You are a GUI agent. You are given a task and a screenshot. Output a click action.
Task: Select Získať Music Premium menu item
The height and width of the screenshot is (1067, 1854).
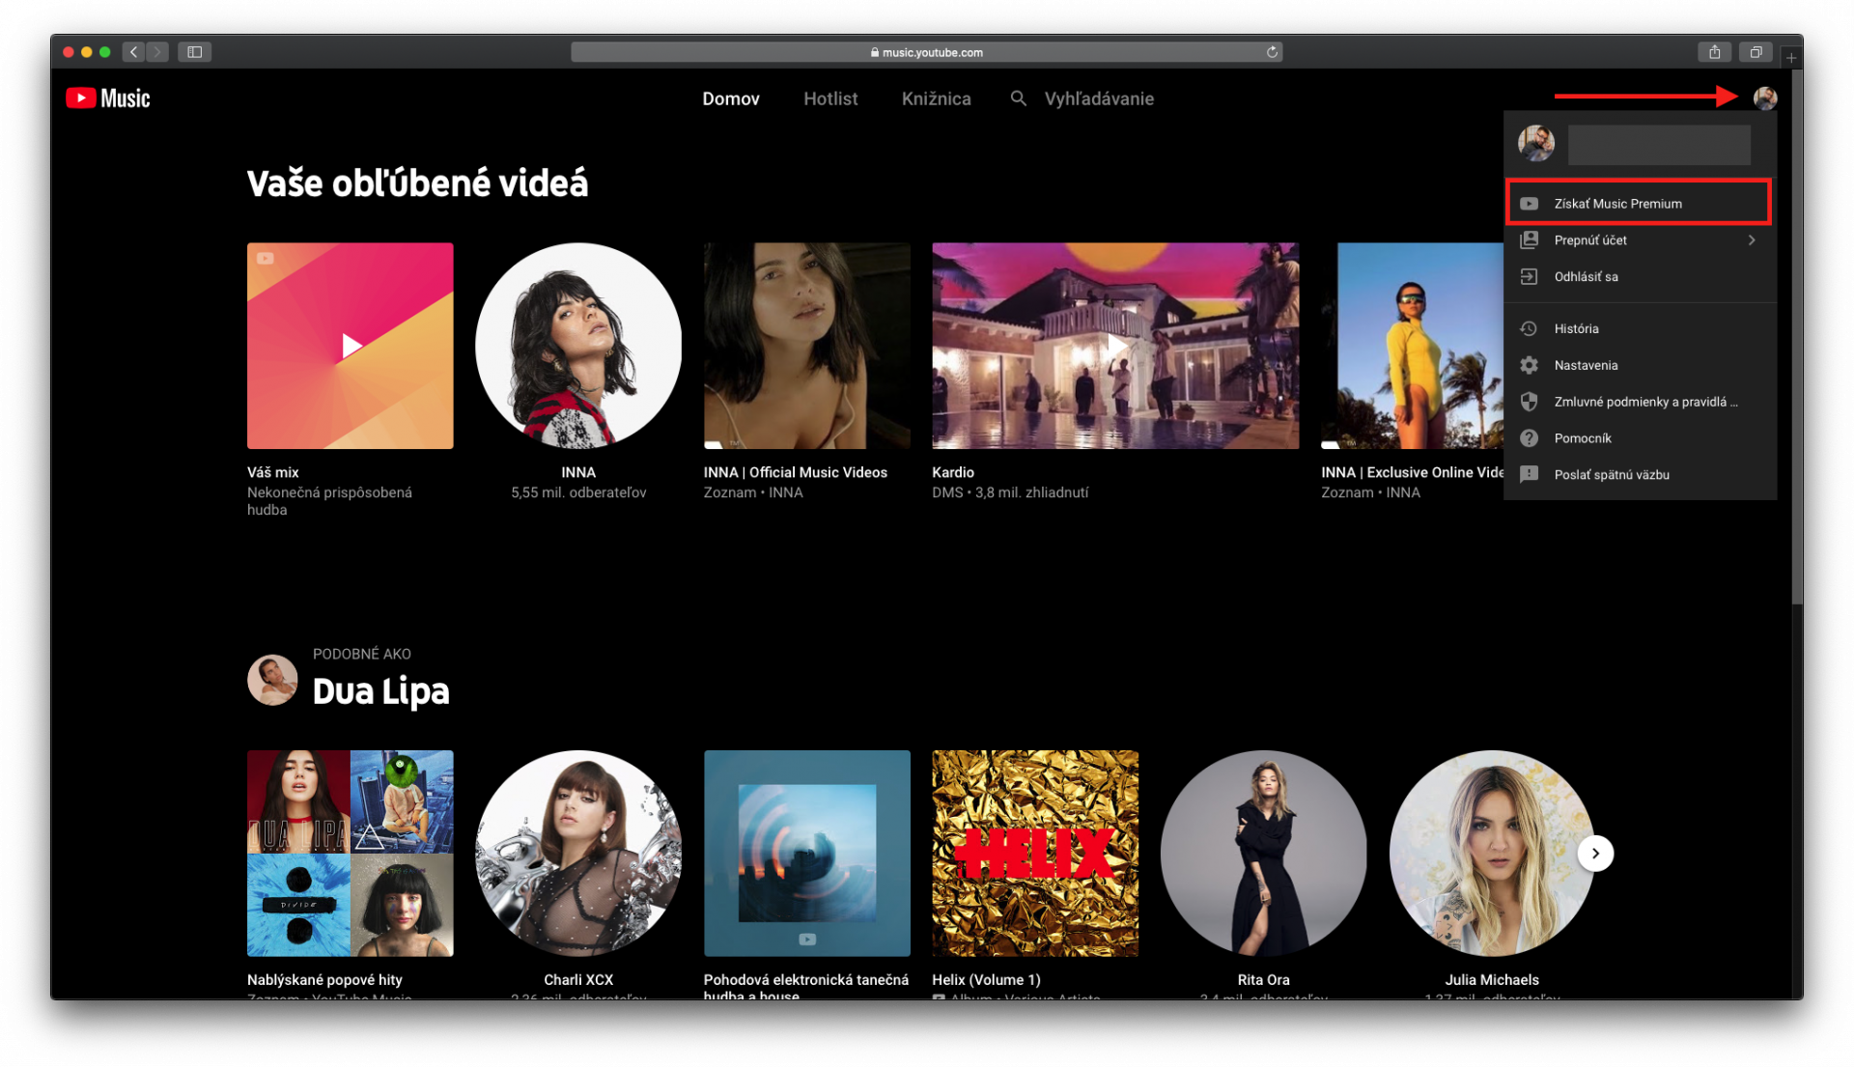click(1639, 204)
